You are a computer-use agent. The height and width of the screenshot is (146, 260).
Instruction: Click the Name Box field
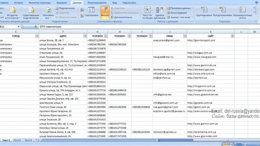point(8,26)
